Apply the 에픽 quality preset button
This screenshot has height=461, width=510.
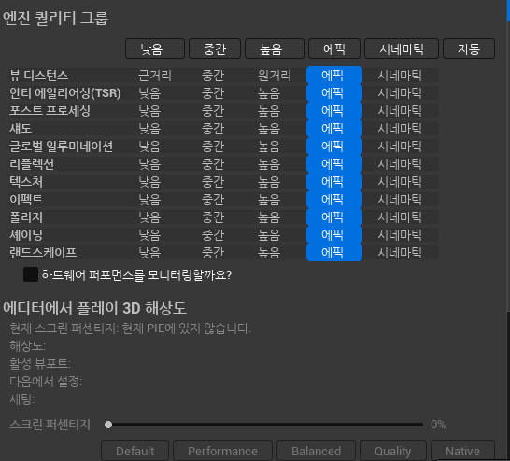[x=334, y=49]
